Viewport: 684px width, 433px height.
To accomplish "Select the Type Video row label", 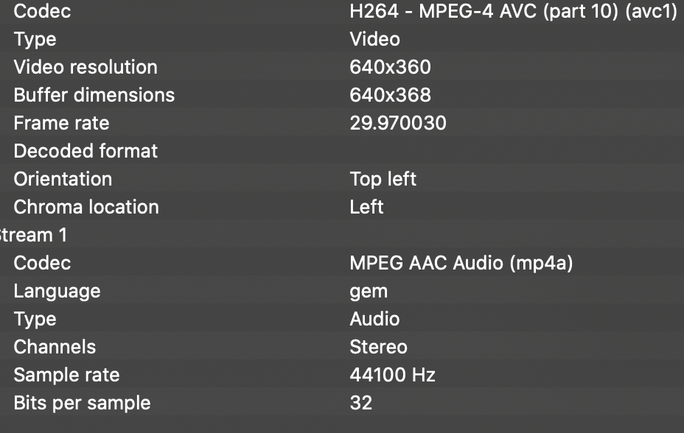I will coord(35,40).
